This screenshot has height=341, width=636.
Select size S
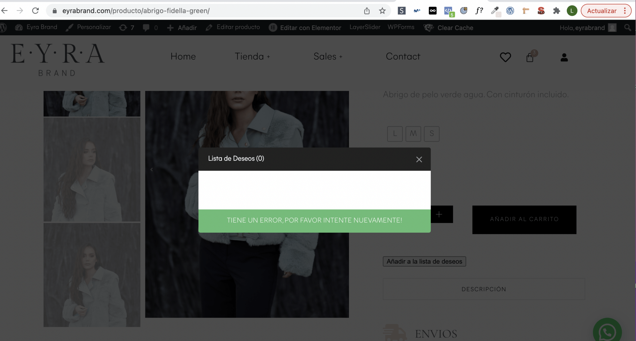[431, 134]
